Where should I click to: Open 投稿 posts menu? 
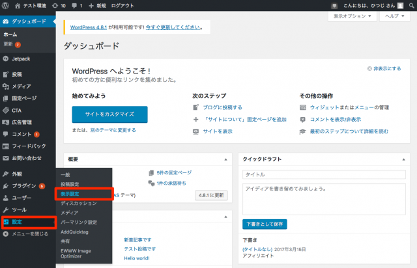tap(27, 74)
